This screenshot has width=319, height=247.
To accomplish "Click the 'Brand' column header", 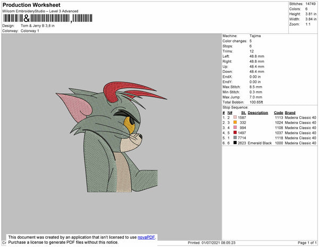I will (290, 113).
